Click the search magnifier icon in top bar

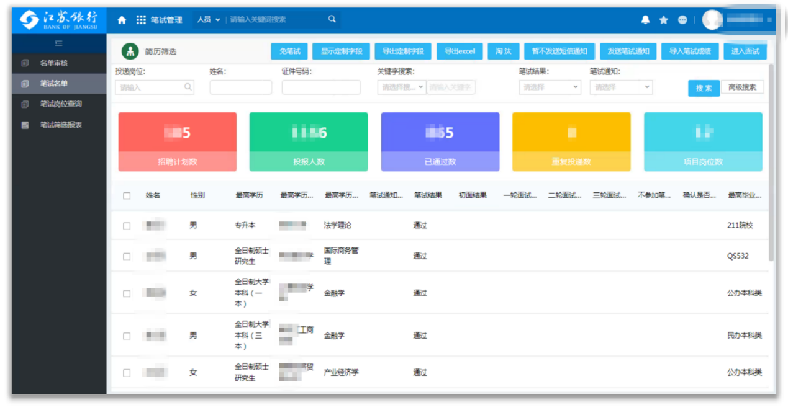pyautogui.click(x=332, y=19)
